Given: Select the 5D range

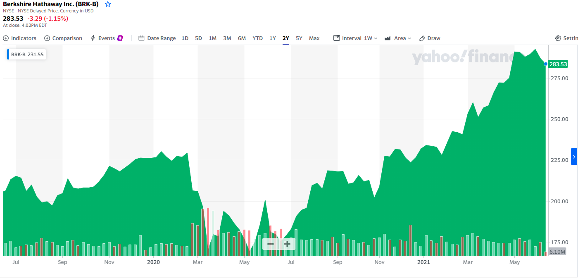Looking at the screenshot, I should (x=198, y=38).
